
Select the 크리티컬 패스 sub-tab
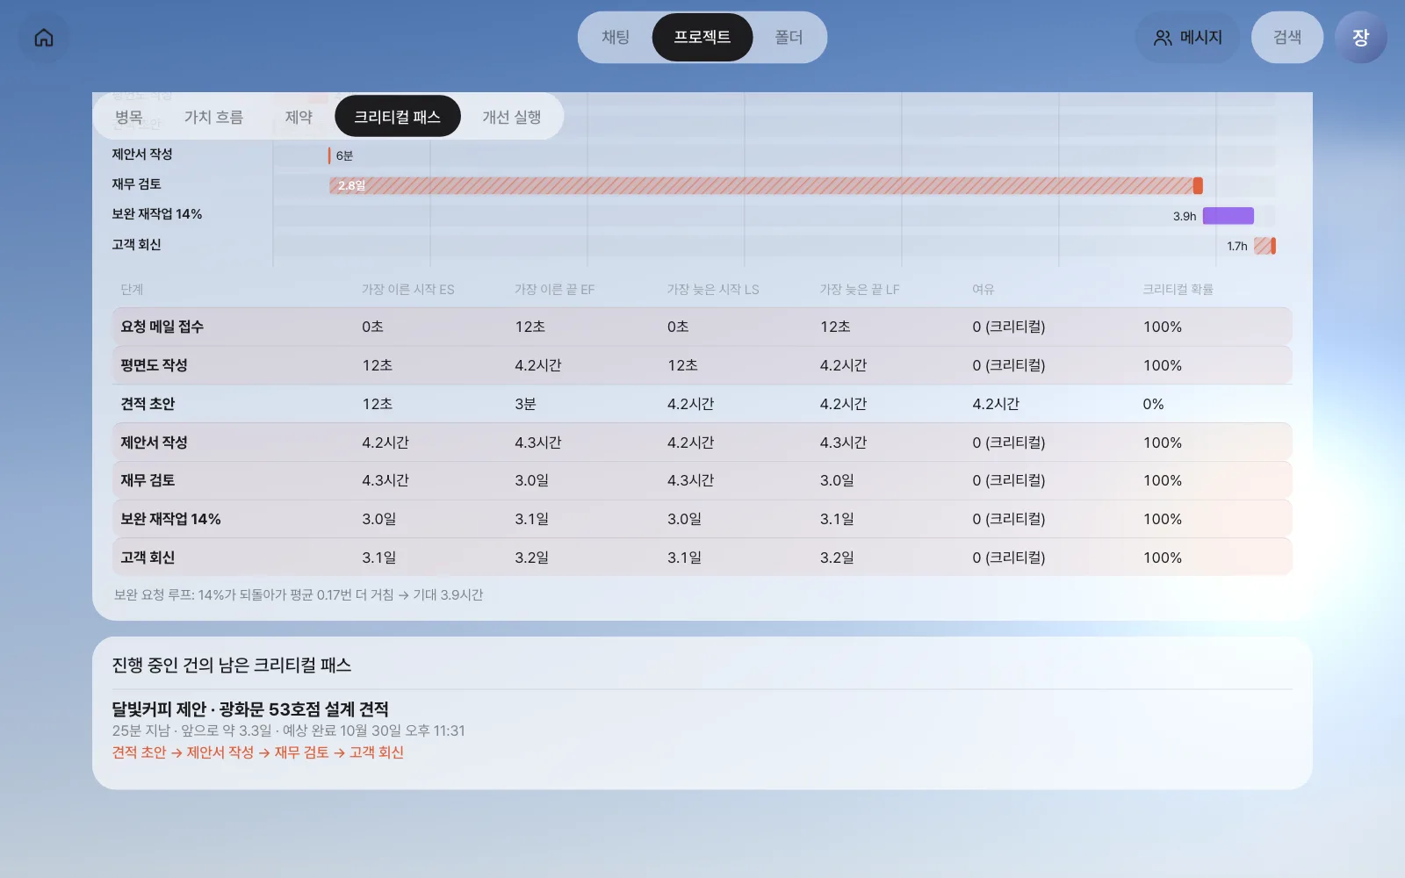click(x=398, y=117)
